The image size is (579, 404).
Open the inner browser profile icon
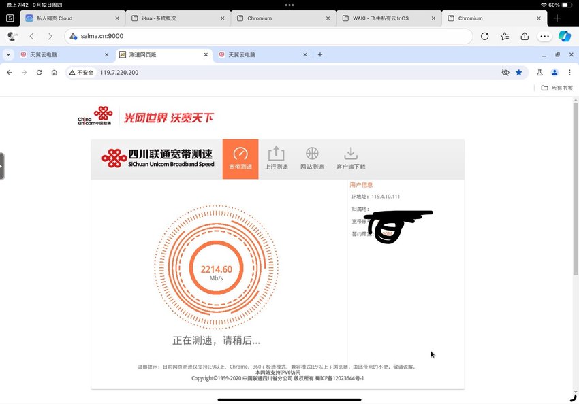554,73
